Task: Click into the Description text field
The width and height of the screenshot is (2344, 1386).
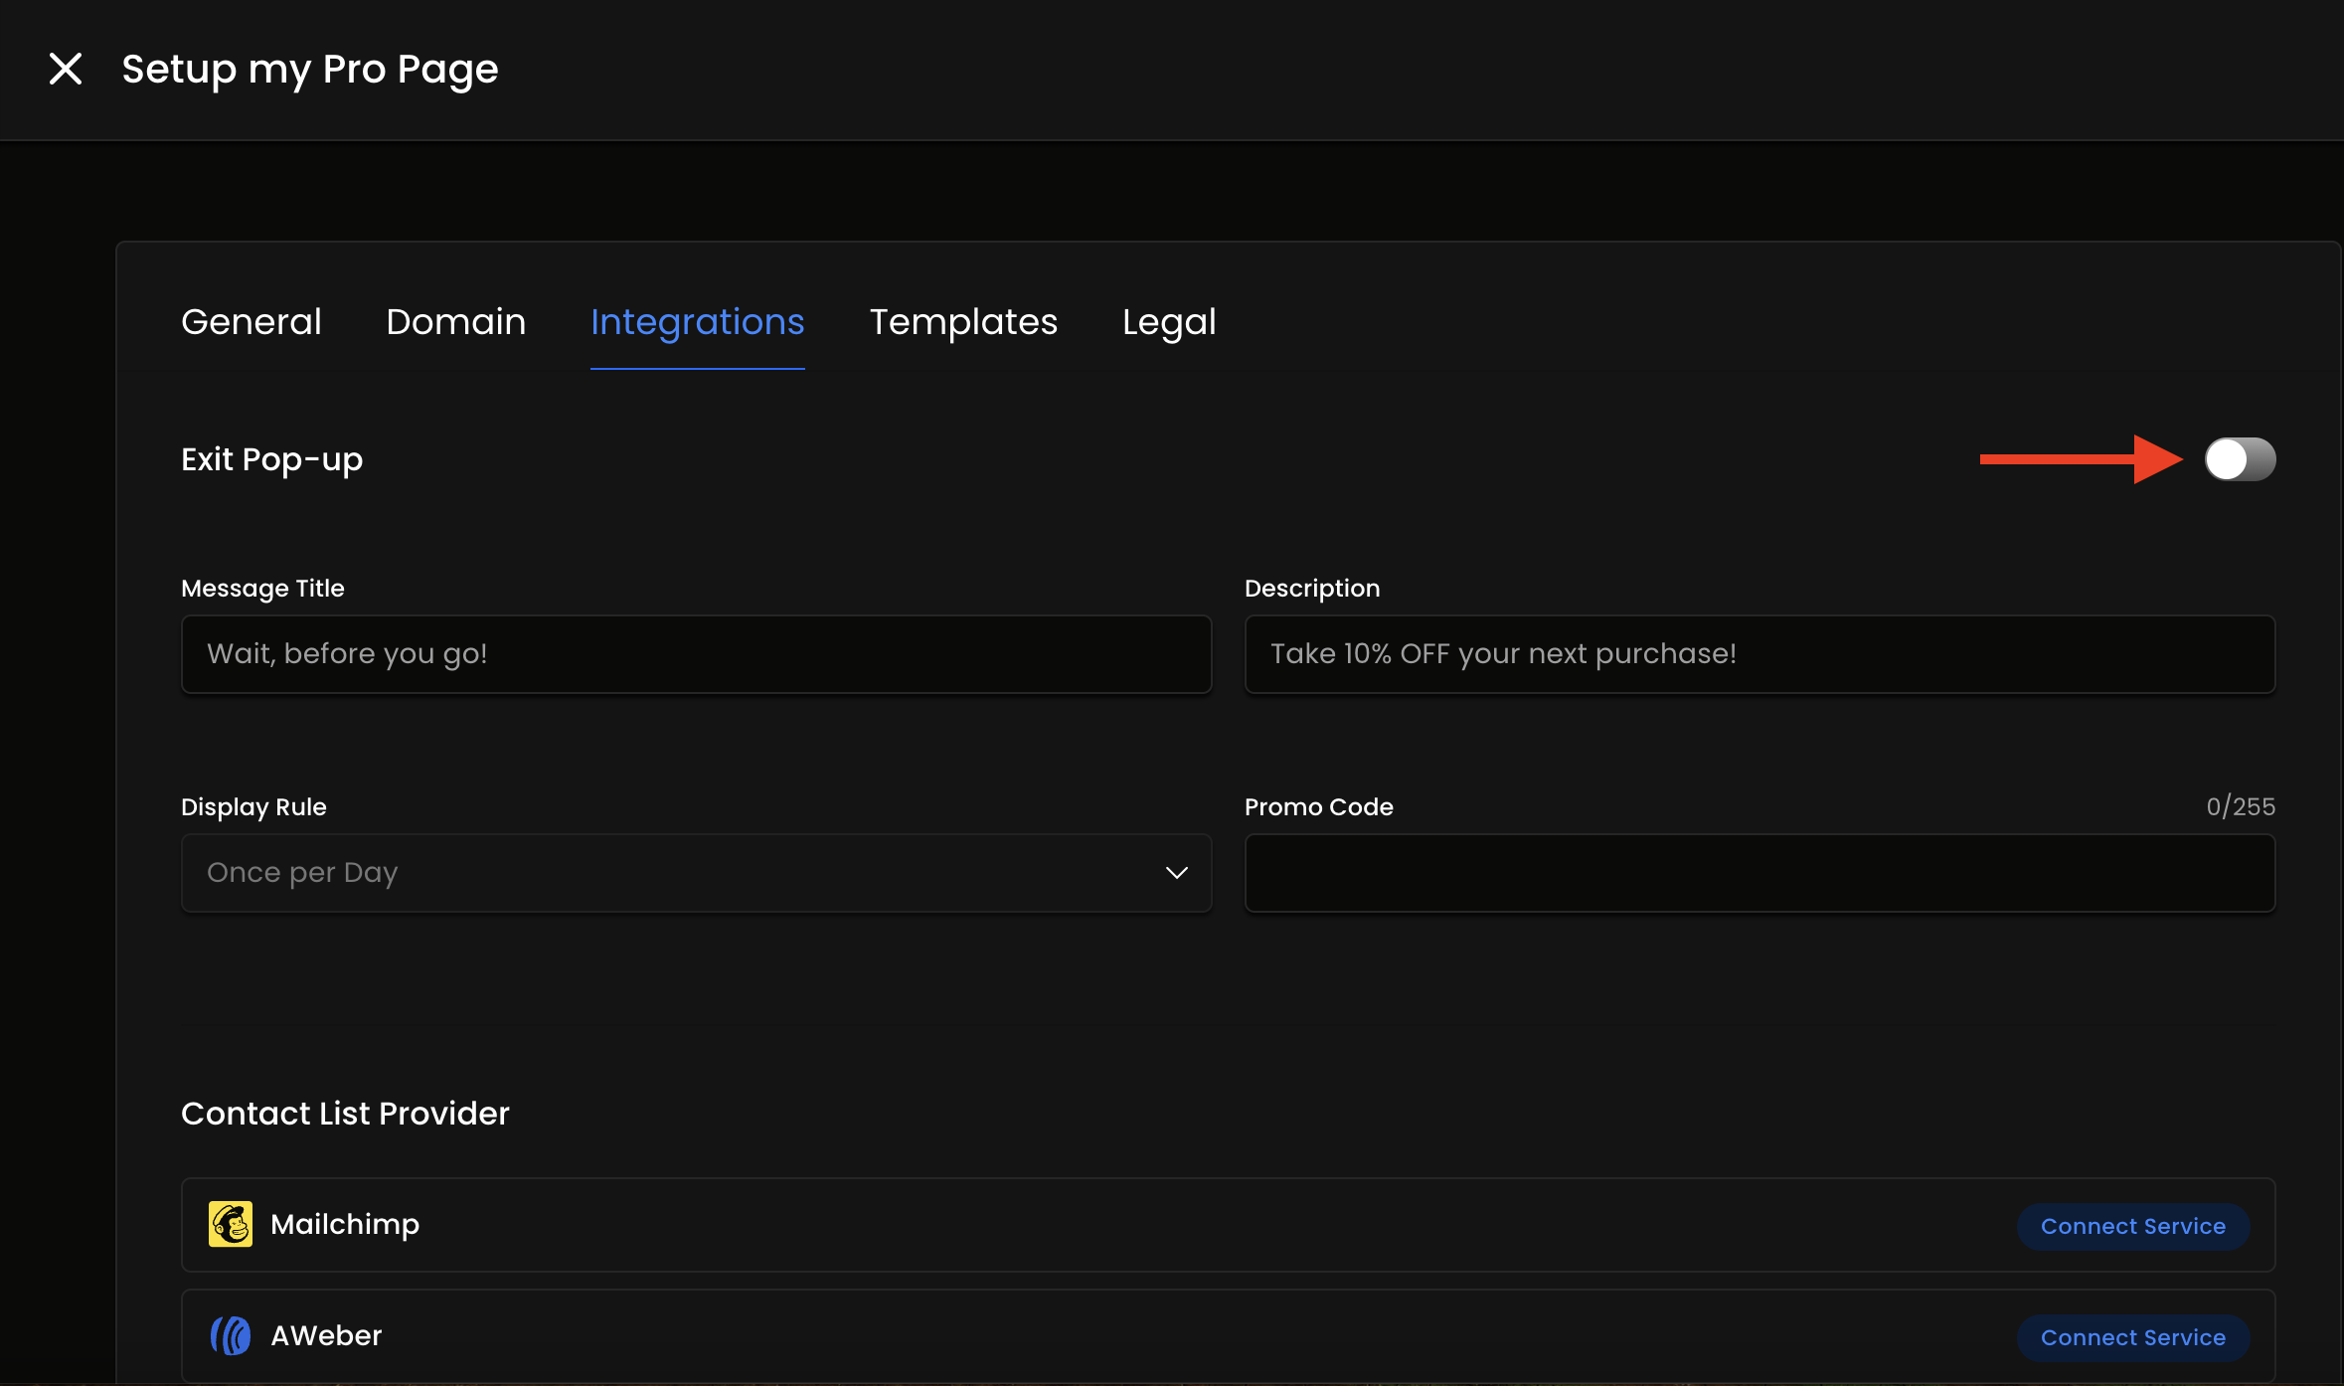Action: [x=1759, y=654]
